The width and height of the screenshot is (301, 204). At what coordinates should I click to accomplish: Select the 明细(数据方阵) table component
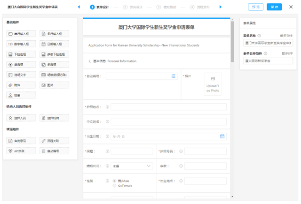(55, 75)
